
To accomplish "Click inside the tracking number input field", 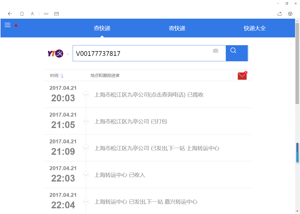I will point(143,53).
